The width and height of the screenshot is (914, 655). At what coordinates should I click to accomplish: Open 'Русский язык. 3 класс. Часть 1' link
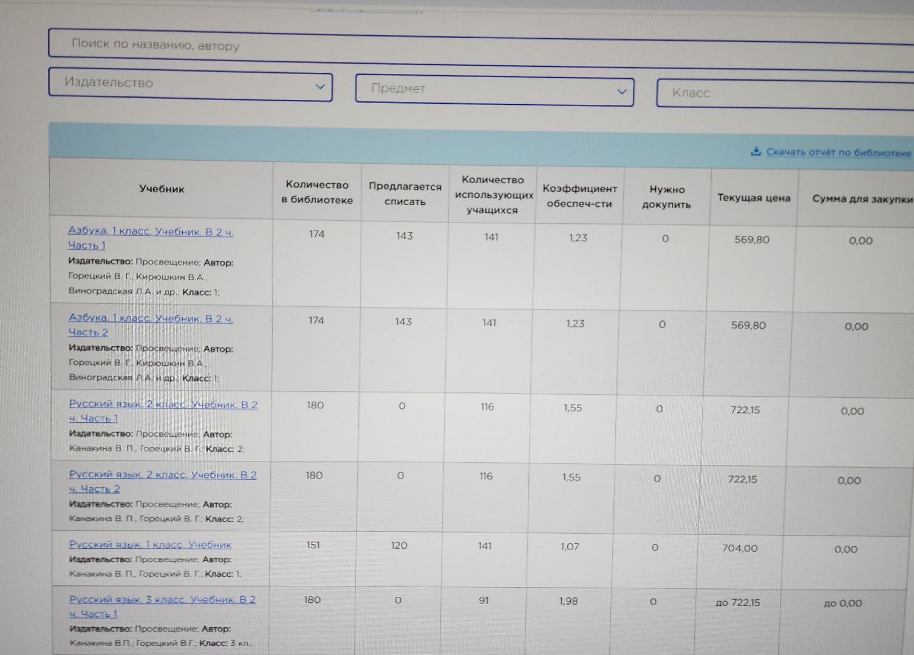click(162, 600)
